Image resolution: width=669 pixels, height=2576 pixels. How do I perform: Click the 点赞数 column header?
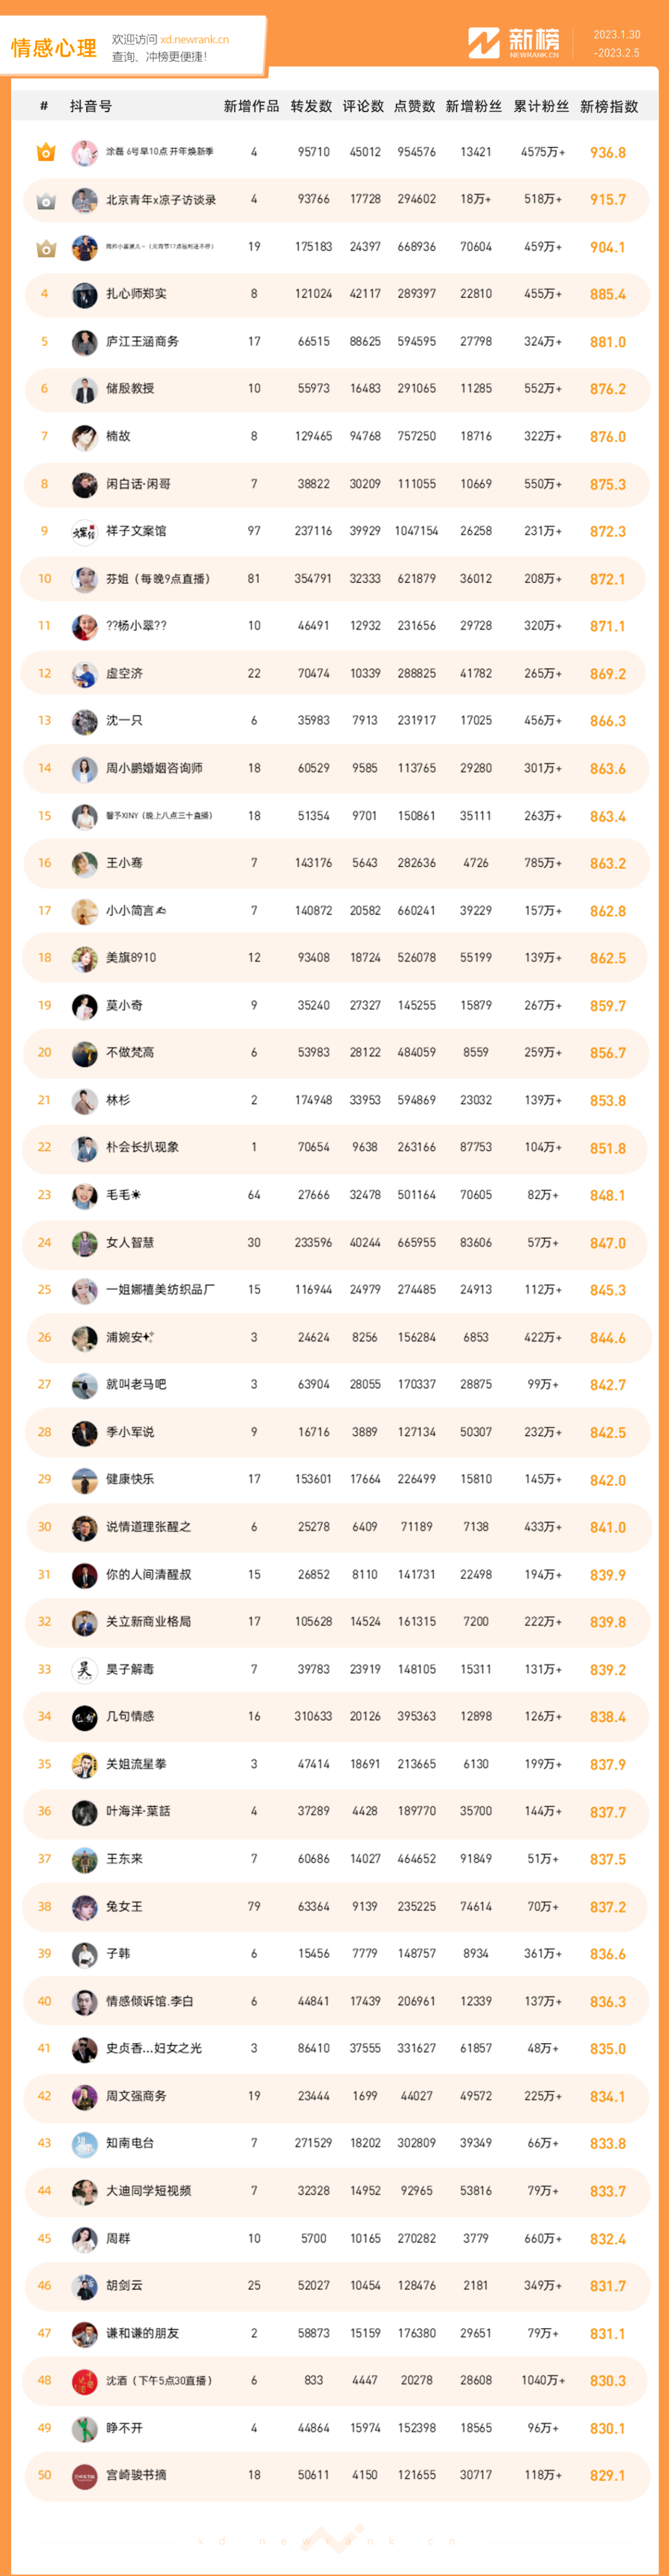coord(415,106)
